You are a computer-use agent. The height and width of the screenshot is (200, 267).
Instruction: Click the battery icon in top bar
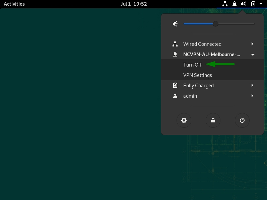(253, 4)
